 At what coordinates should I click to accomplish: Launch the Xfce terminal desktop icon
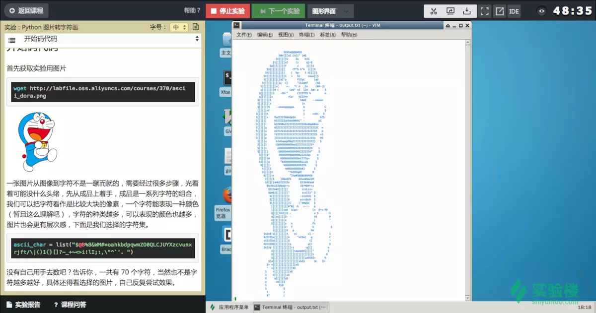[x=226, y=82]
